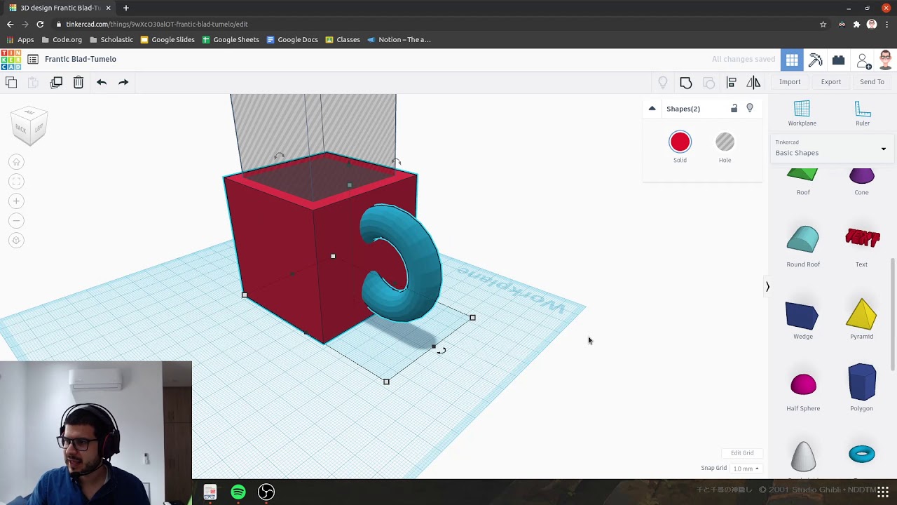Click the Duplicate and repeat icon
Viewport: 897px width, 505px height.
click(x=56, y=82)
